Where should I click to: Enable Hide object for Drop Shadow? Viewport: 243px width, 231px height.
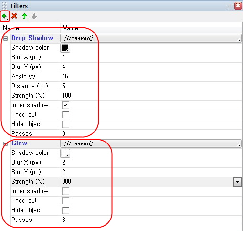(65, 124)
